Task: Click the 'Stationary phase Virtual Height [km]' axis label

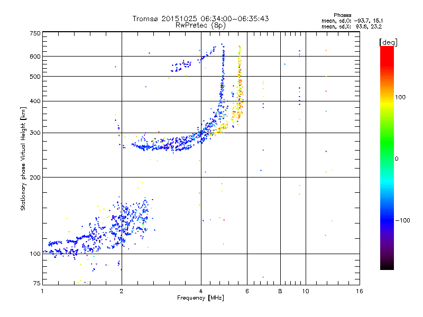Action: (x=23, y=158)
